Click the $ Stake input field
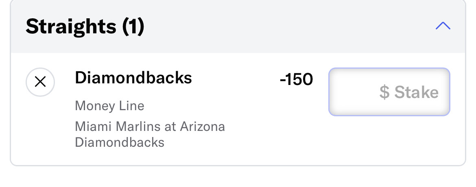Image resolution: width=476 pixels, height=187 pixels. 389,92
